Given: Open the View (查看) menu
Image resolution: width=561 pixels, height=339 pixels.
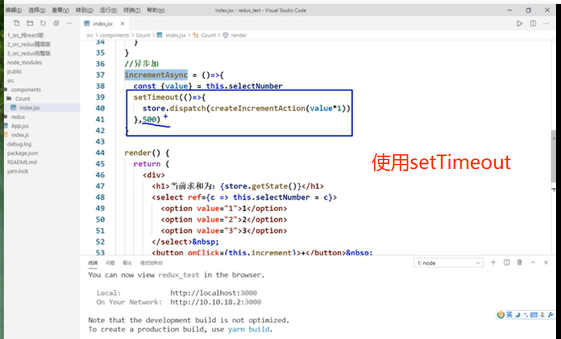Looking at the screenshot, I should point(60,10).
